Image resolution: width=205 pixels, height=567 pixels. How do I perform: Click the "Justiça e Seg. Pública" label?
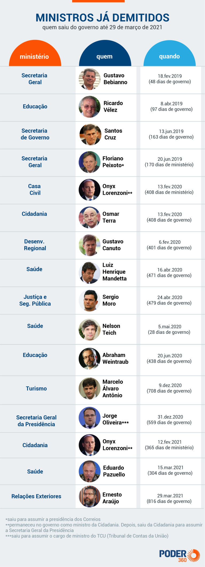(x=35, y=300)
